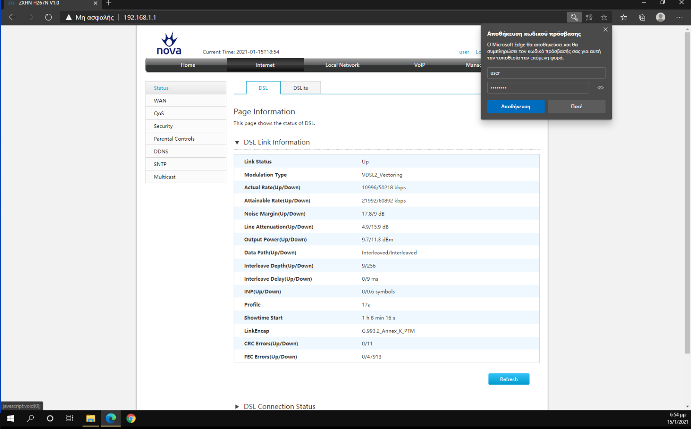691x429 pixels.
Task: Click the Showtime Start value 1 h 8 min
Action: click(x=378, y=318)
